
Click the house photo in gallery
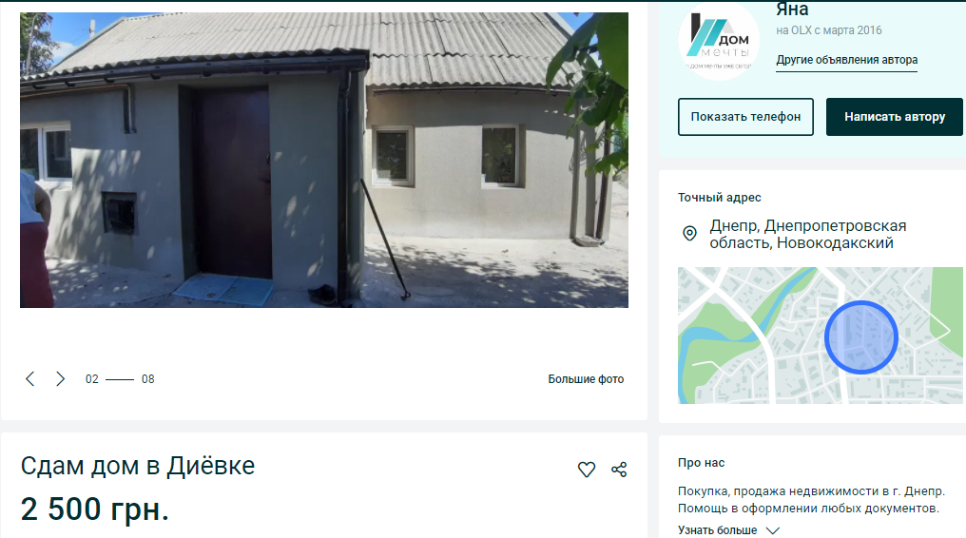324,160
